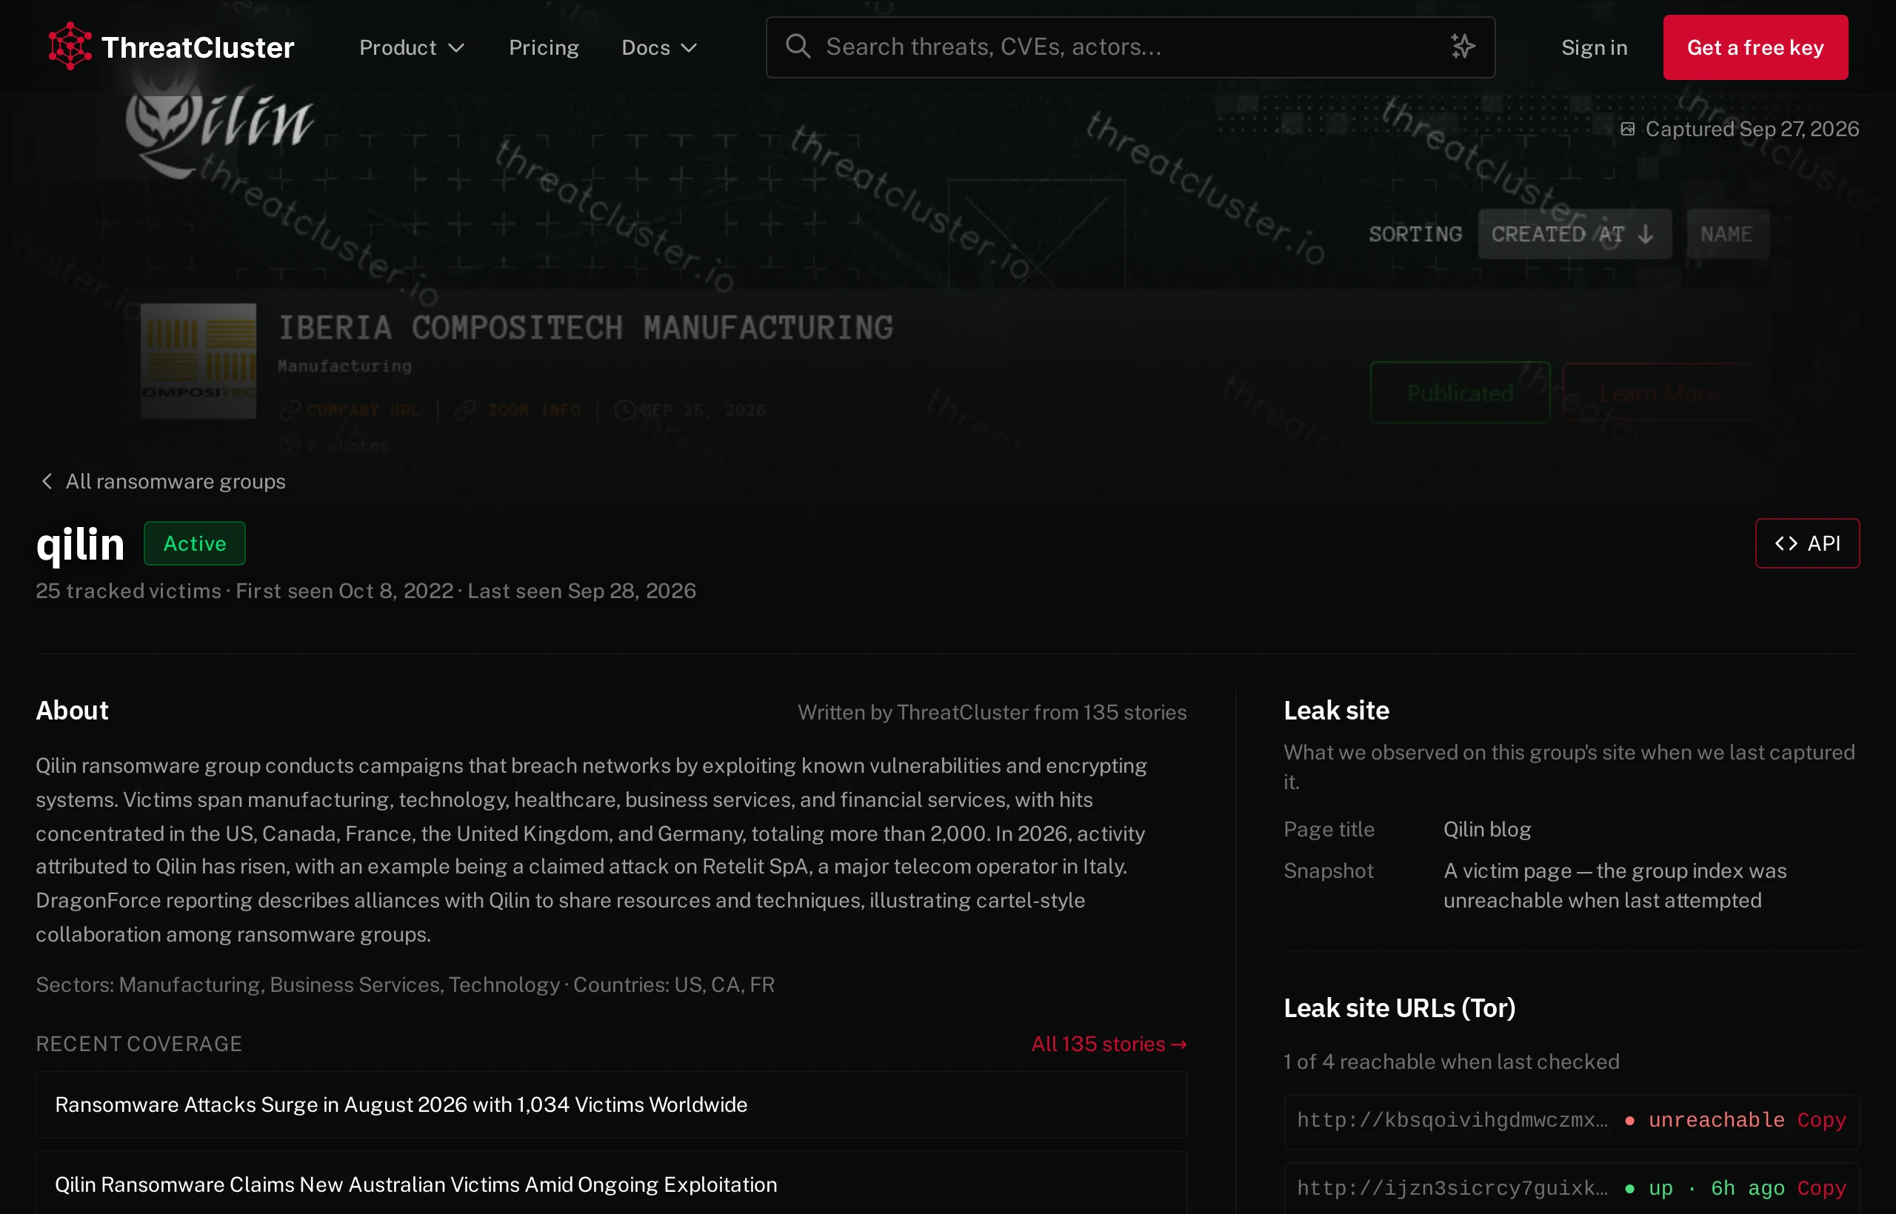Image resolution: width=1896 pixels, height=1214 pixels.
Task: Open the Pricing page
Action: coord(544,47)
